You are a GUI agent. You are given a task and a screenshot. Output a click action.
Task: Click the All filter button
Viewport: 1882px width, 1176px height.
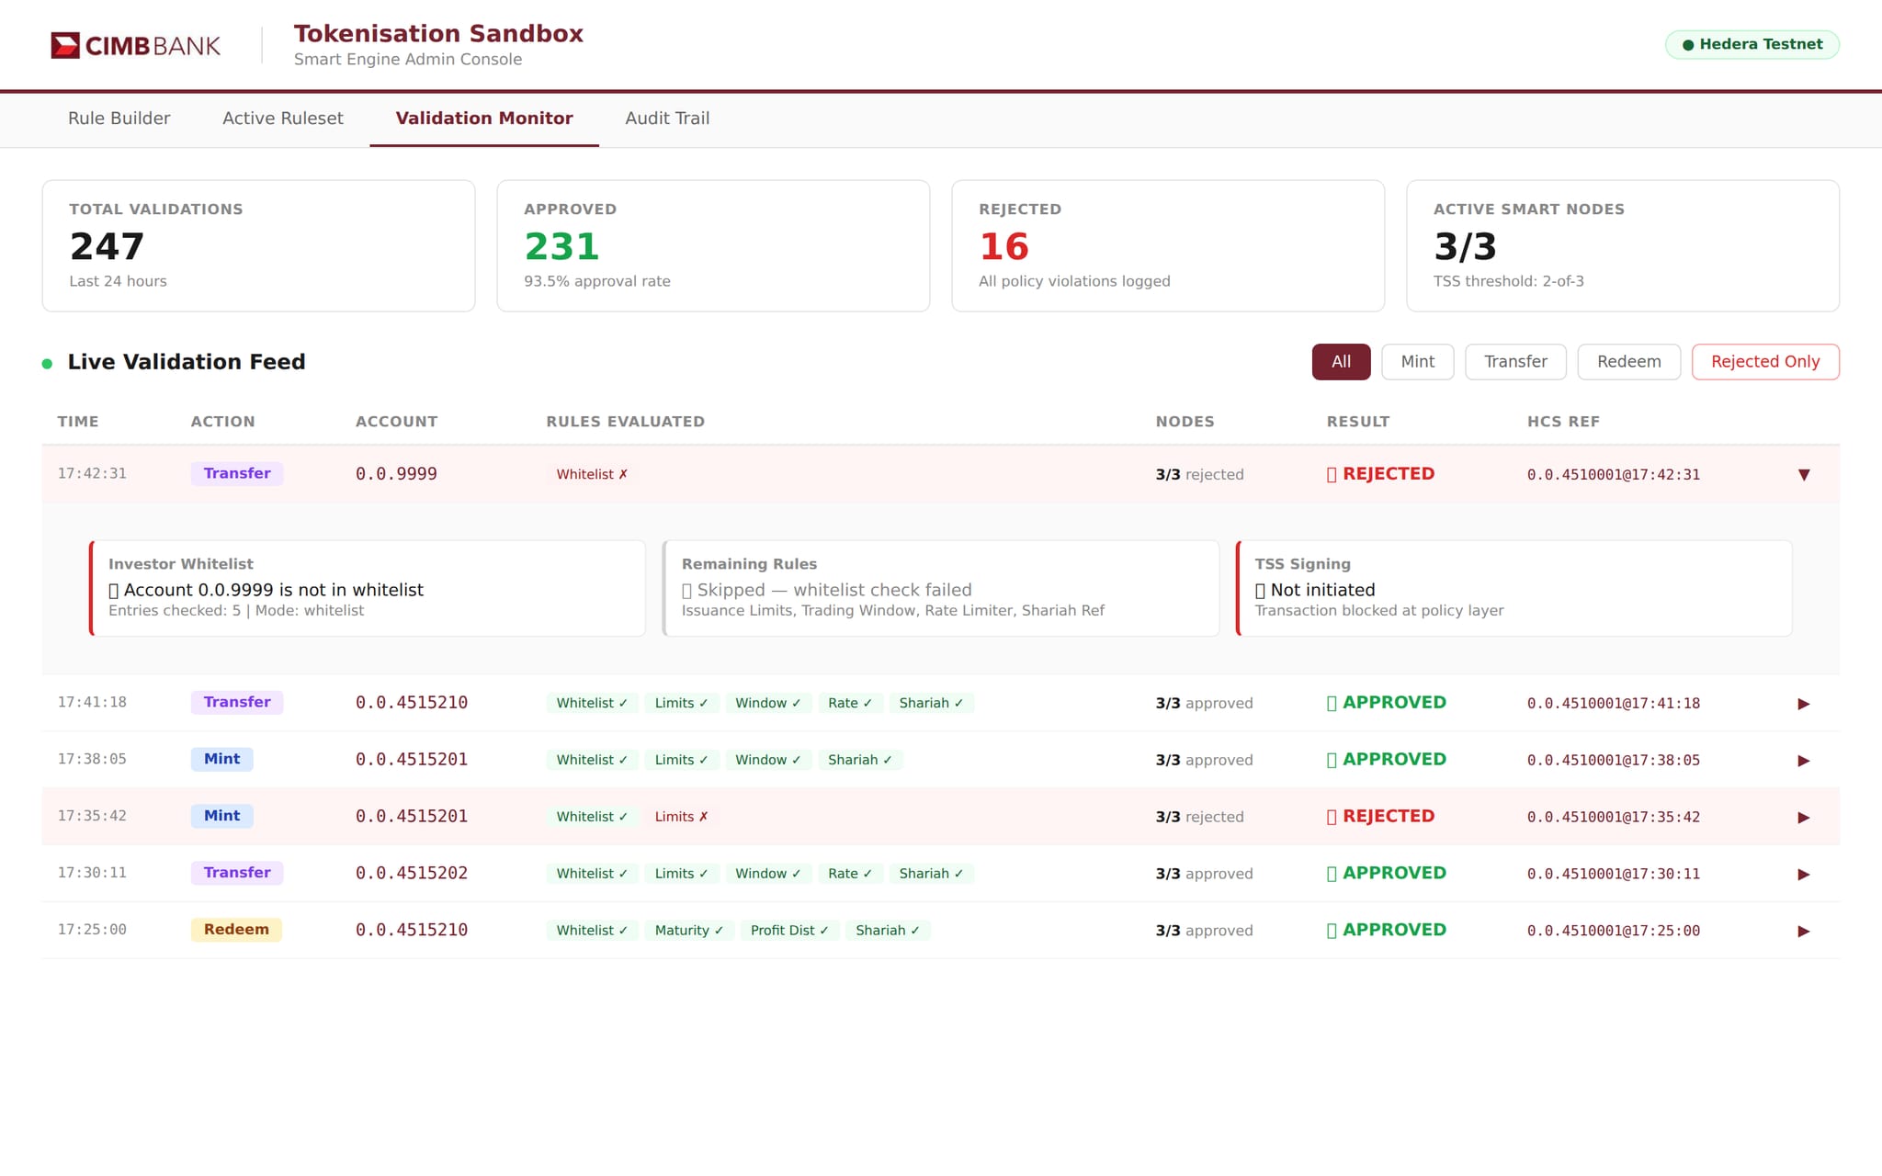[1341, 361]
